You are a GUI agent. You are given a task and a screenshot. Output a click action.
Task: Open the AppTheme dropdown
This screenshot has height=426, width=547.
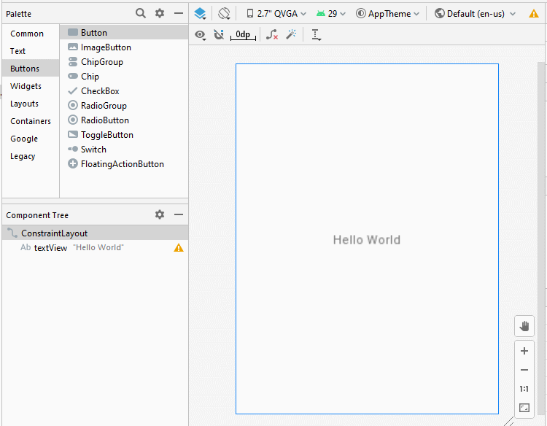387,14
